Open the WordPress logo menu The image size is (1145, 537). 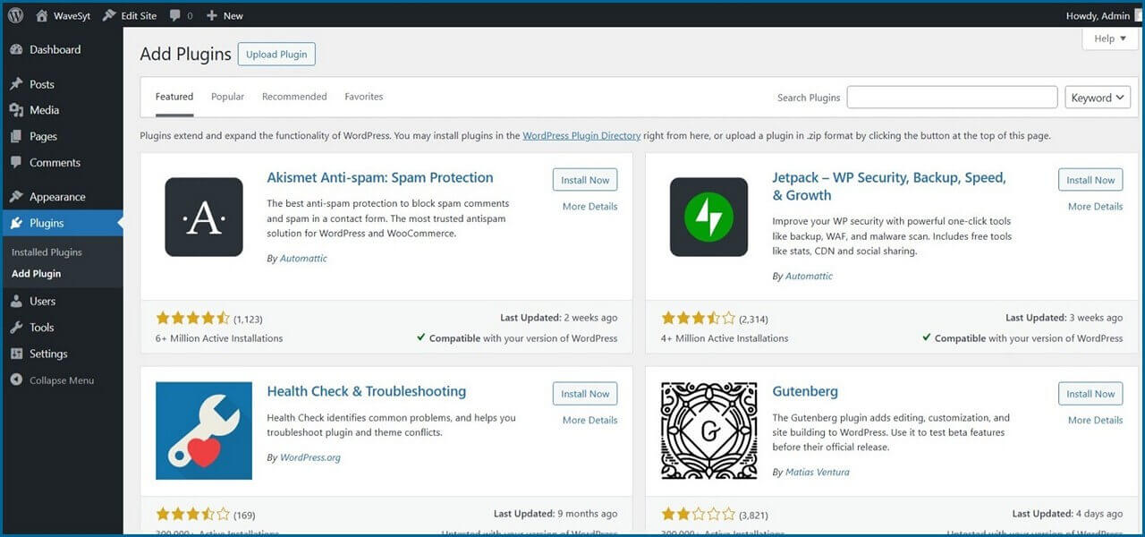(x=16, y=15)
